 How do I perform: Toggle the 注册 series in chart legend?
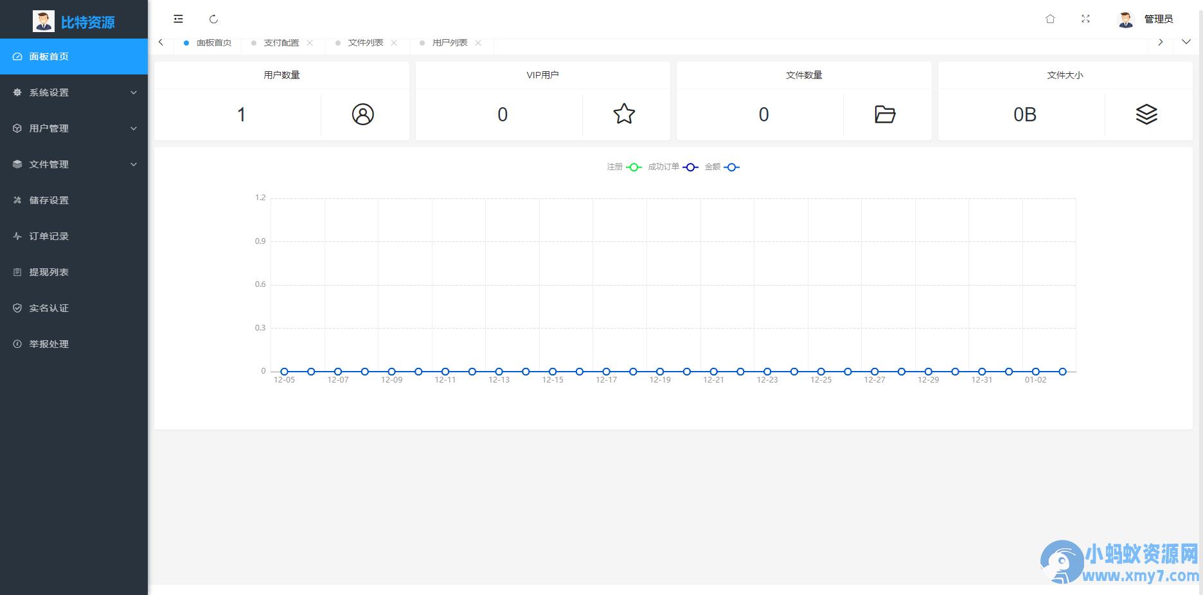[624, 167]
